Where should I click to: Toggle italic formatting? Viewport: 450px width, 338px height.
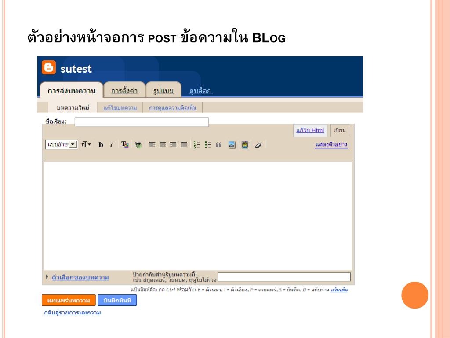tap(111, 145)
